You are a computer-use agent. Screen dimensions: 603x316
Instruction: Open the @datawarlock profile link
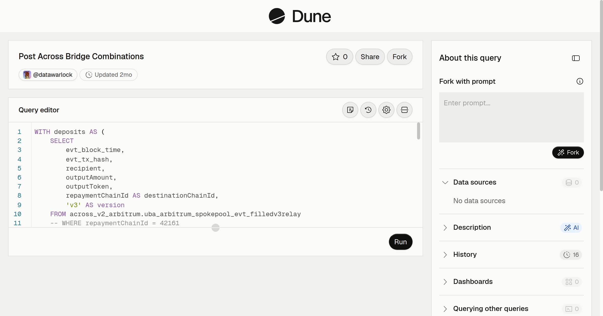pos(48,75)
